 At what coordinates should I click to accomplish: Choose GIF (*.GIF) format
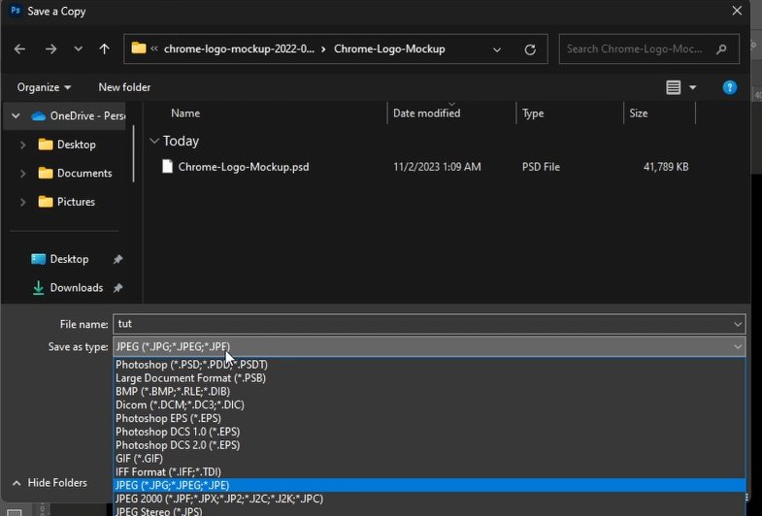point(429,459)
